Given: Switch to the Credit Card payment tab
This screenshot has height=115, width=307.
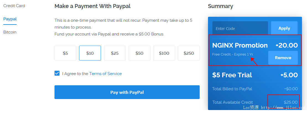Looking at the screenshot, I should point(14,6).
